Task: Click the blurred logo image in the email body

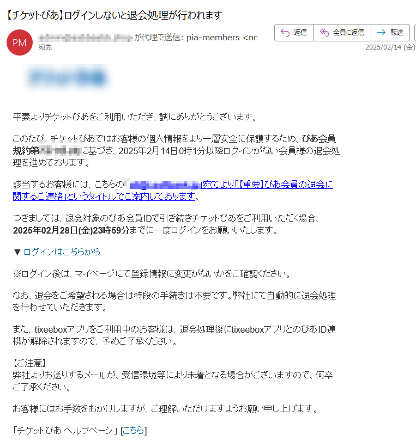Action: (67, 77)
